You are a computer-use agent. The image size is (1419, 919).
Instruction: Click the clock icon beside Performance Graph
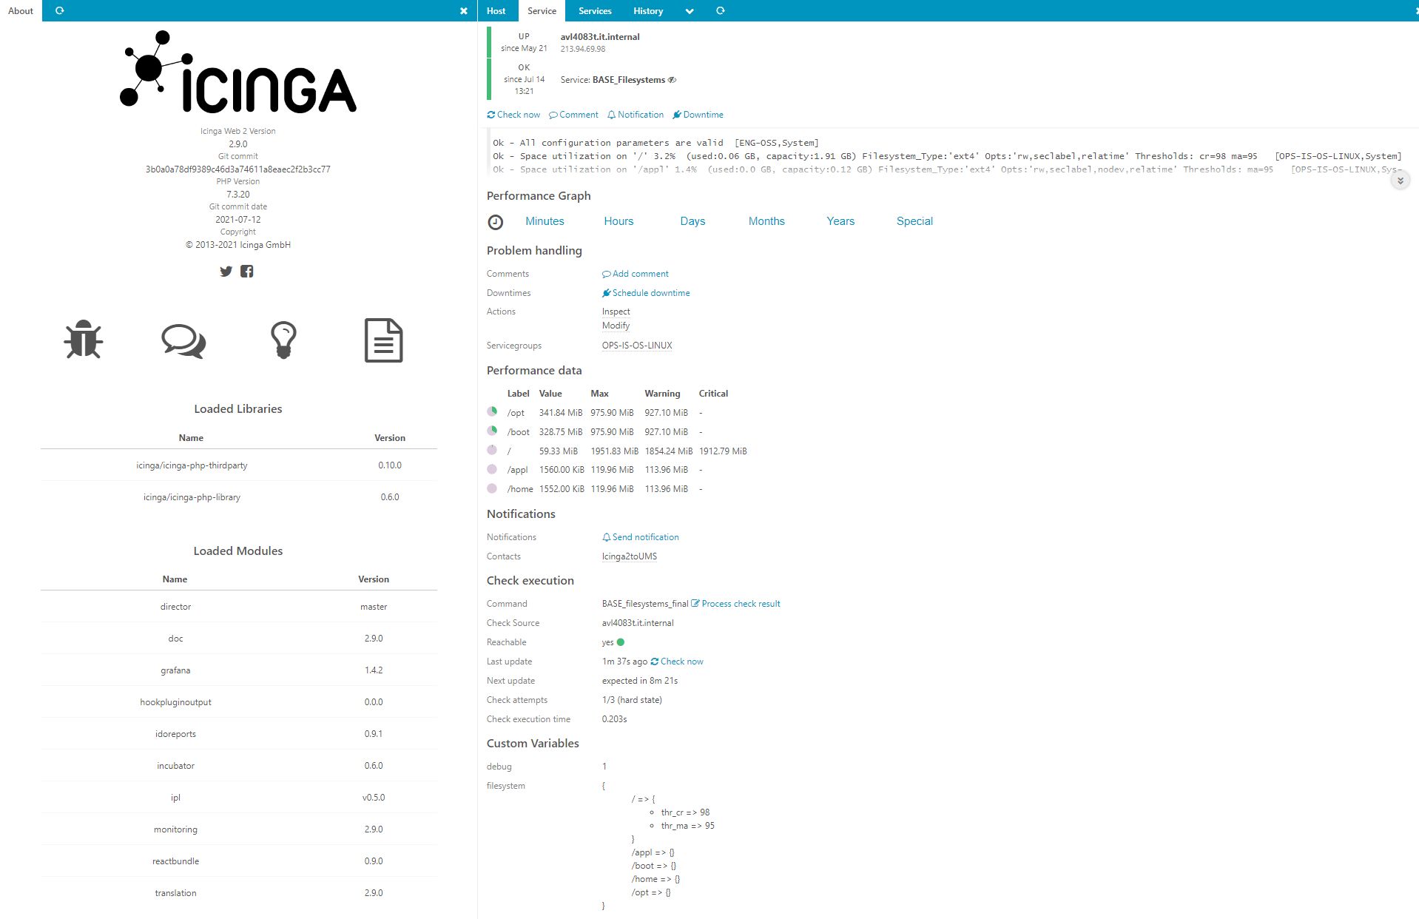pyautogui.click(x=495, y=221)
